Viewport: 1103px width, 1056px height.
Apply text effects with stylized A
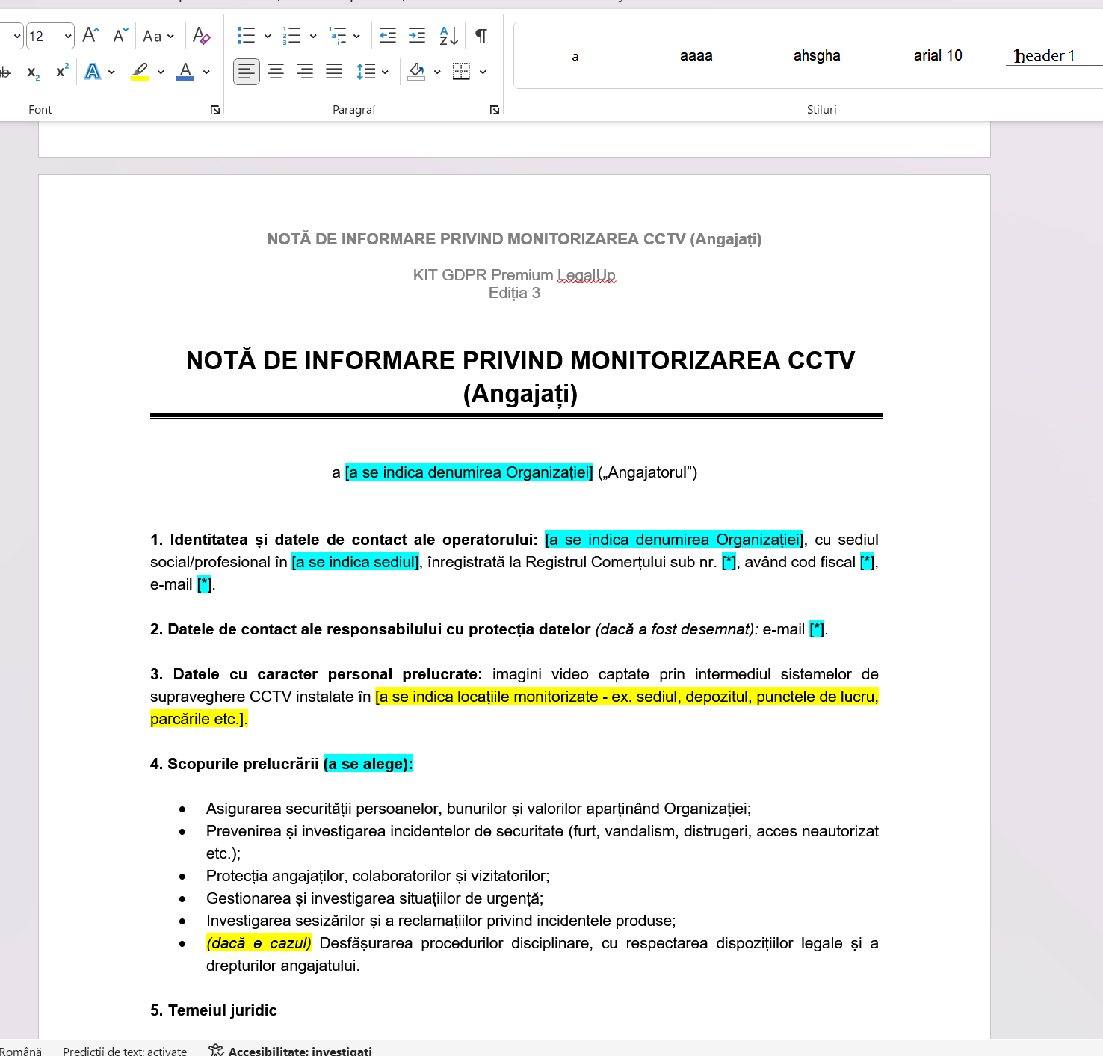tap(93, 72)
